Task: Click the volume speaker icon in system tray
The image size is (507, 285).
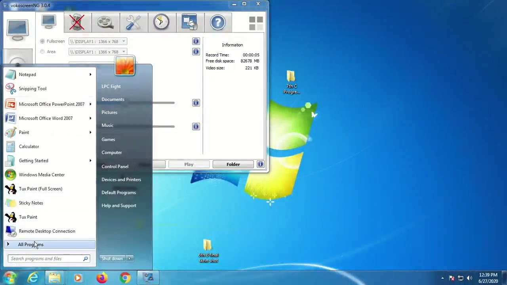Action: [470, 278]
